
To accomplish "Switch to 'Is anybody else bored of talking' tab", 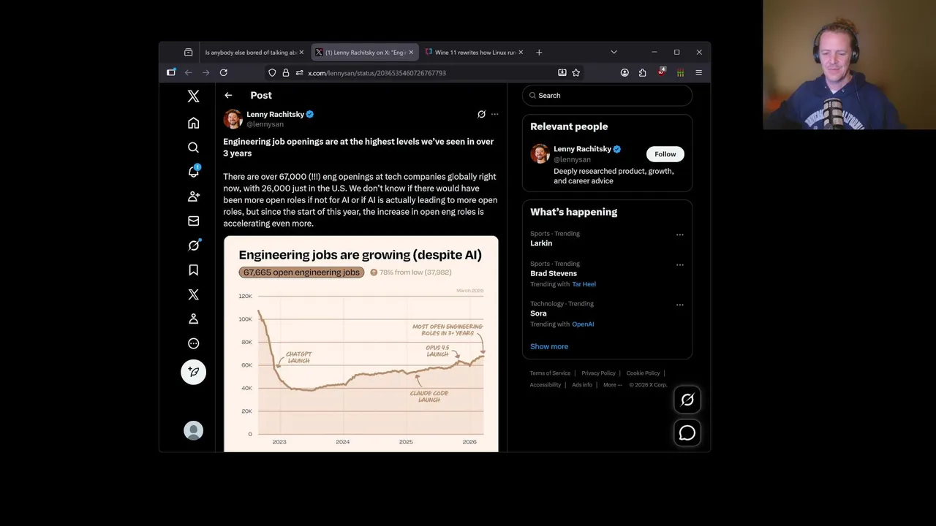I will pyautogui.click(x=250, y=53).
